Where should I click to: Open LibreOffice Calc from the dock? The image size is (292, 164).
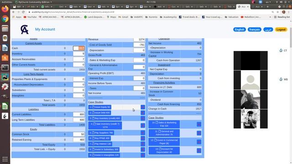[5, 106]
